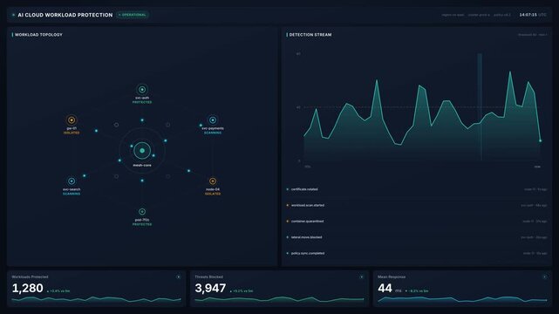Select the svc-payments node icon
The image size is (559, 314).
pos(213,120)
